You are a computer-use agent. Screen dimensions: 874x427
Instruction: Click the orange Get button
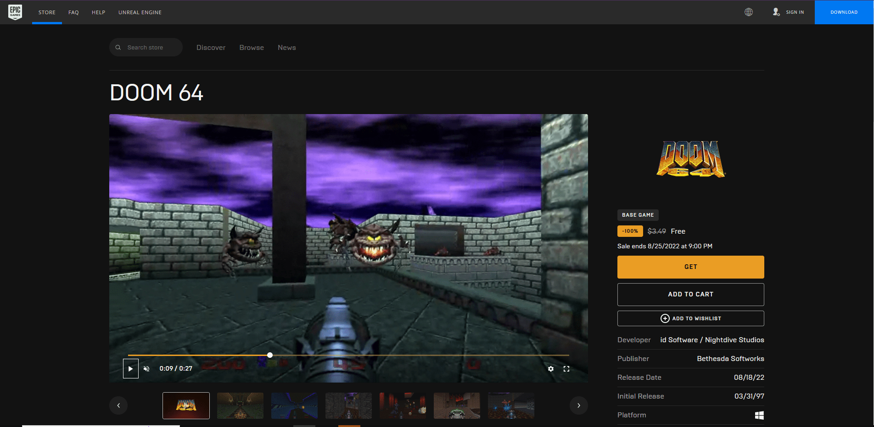point(691,267)
